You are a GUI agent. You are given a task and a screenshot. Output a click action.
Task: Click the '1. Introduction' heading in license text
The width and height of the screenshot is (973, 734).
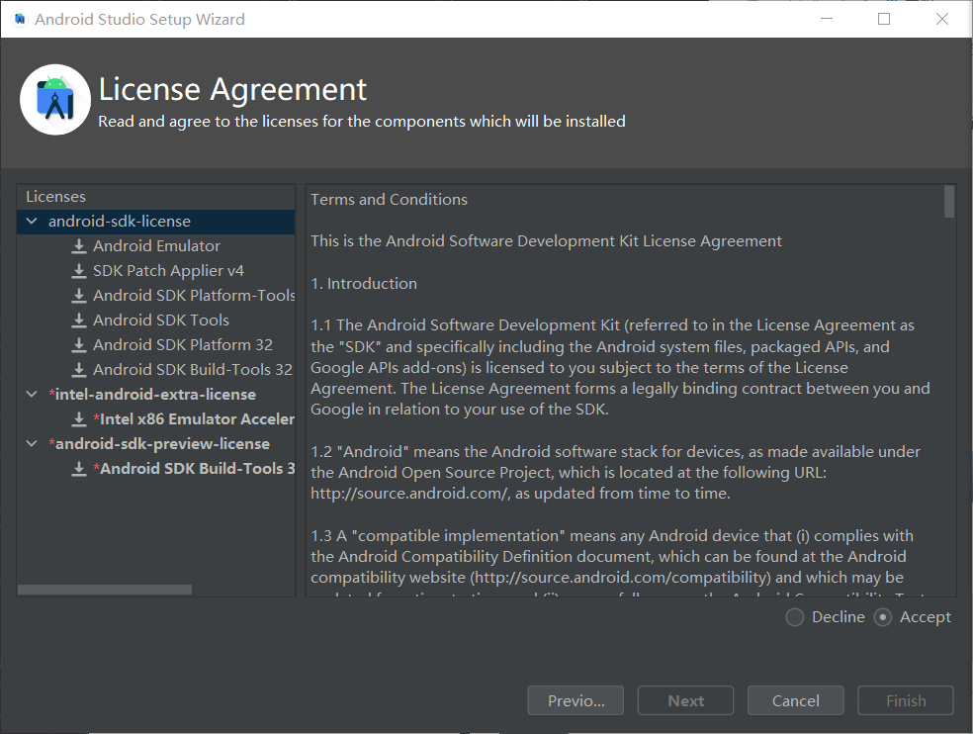pyautogui.click(x=364, y=284)
